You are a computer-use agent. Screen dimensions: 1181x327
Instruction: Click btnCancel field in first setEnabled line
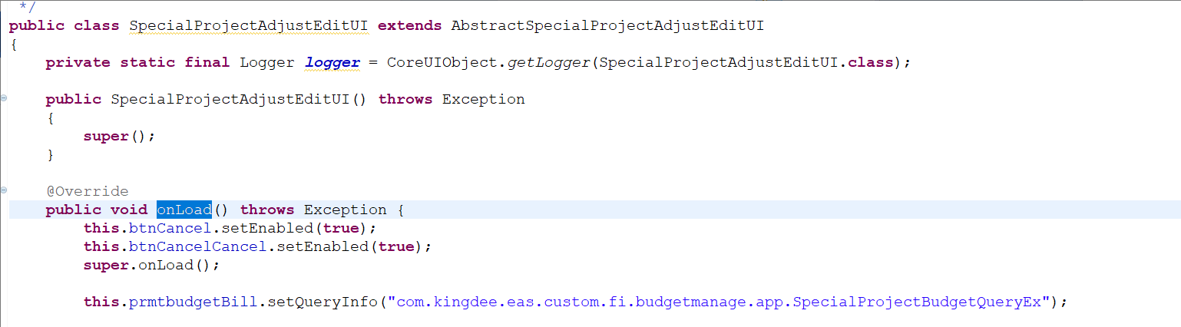(x=157, y=228)
